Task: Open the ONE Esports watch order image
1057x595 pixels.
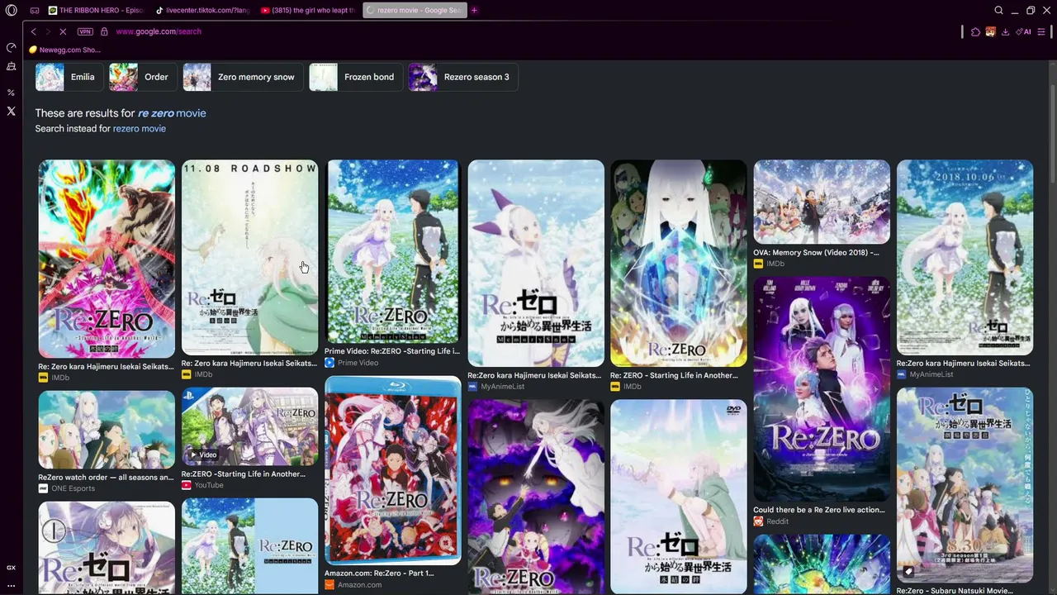Action: pos(107,430)
